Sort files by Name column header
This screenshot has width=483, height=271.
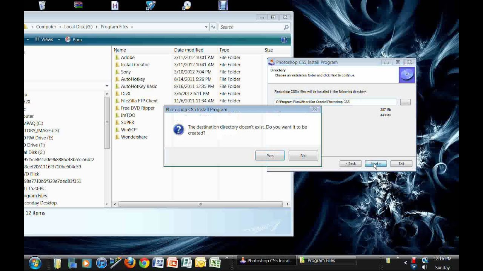[120, 50]
